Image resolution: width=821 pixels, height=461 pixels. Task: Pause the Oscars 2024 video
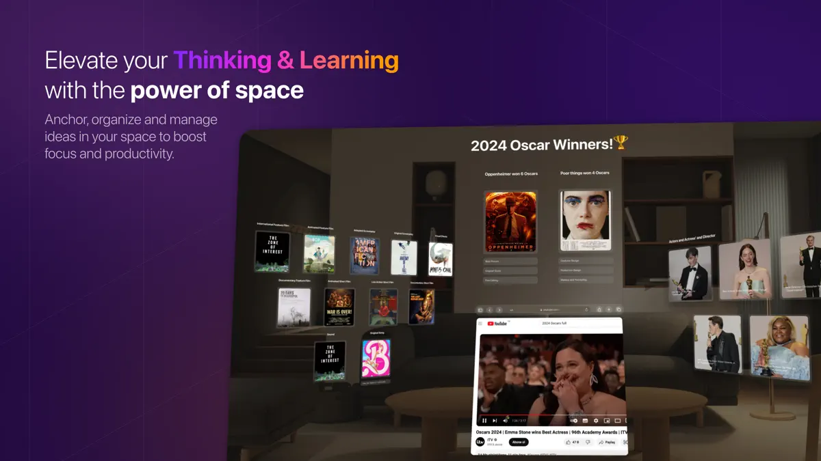coord(484,421)
